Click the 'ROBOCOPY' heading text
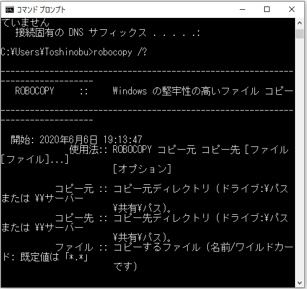The width and height of the screenshot is (307, 289). click(x=35, y=91)
